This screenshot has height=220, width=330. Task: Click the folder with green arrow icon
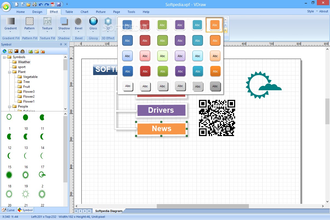pyautogui.click(x=30, y=51)
